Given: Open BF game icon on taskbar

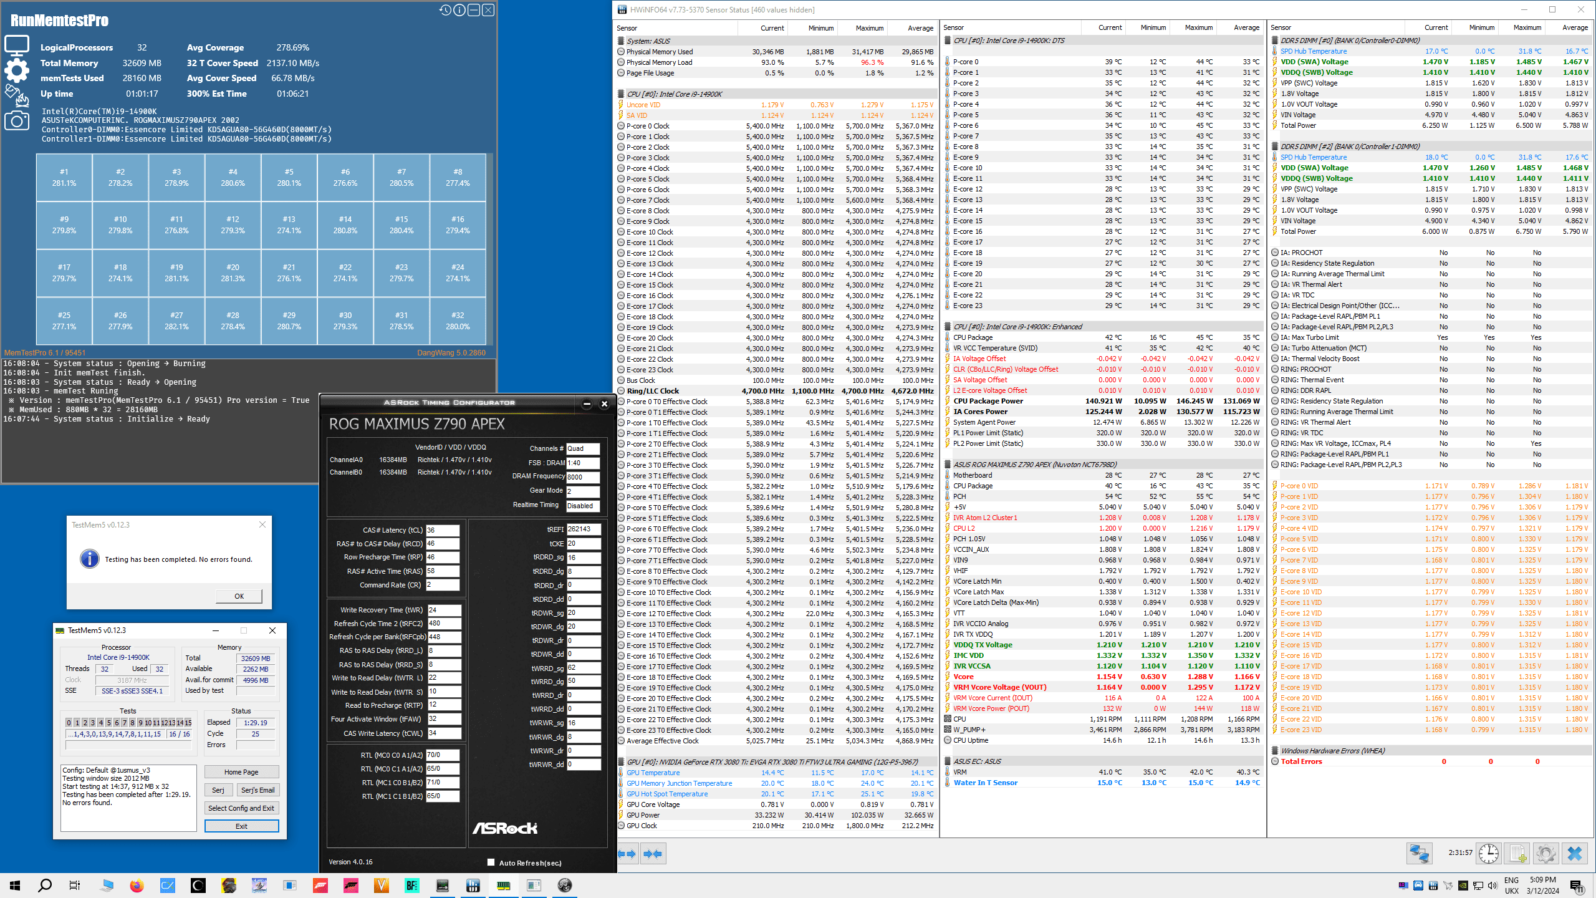Looking at the screenshot, I should 411,886.
